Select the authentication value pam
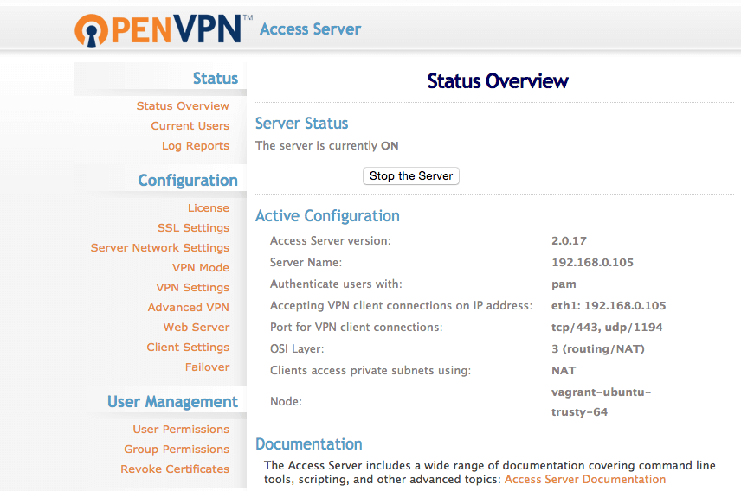Viewport: 741px width, 491px height. click(564, 284)
